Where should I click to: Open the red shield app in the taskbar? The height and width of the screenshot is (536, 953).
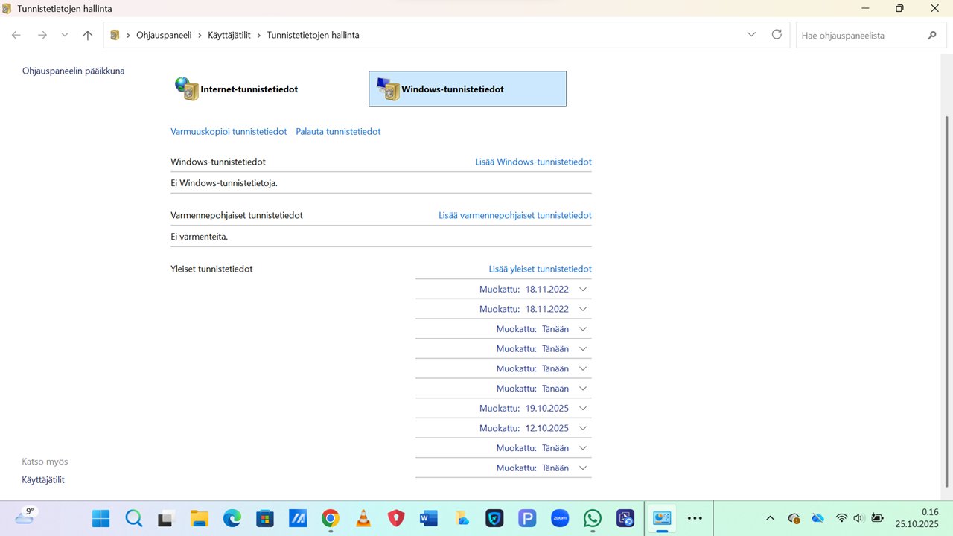click(395, 518)
